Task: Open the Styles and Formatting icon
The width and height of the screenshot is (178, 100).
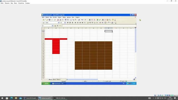Action: coord(44,23)
